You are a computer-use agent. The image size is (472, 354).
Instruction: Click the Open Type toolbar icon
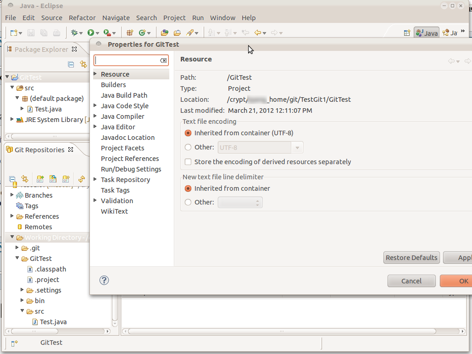tap(164, 33)
